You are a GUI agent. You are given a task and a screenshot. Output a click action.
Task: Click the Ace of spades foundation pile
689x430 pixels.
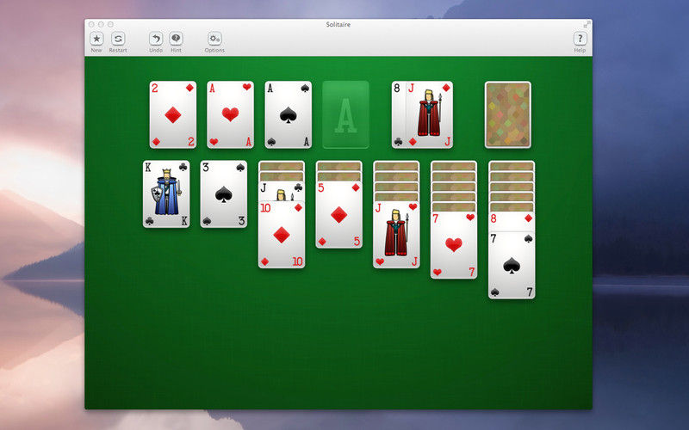(x=289, y=114)
